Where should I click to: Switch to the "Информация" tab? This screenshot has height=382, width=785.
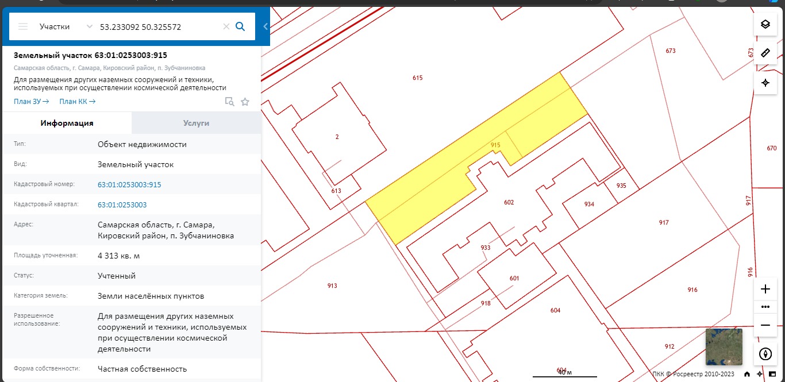67,123
